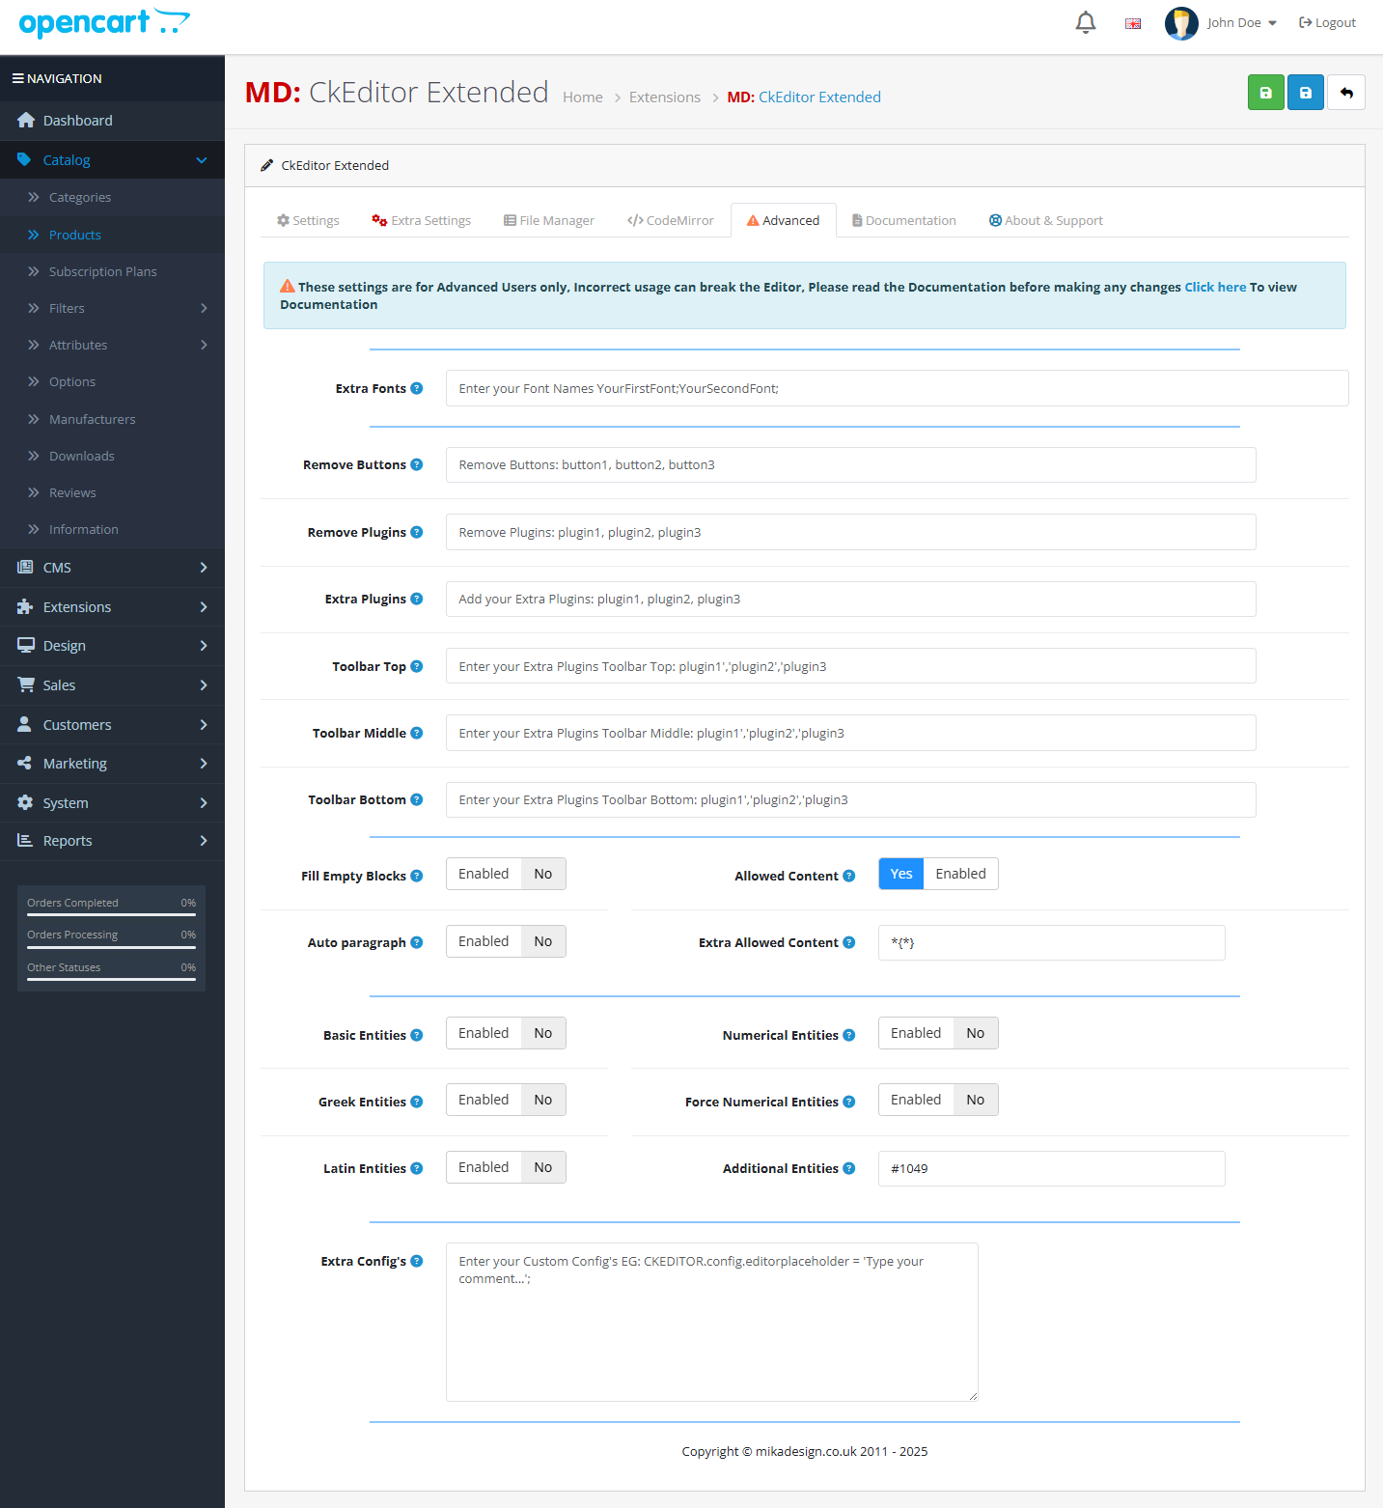Toggle the Force Numerical Entities switch

coord(938,1100)
